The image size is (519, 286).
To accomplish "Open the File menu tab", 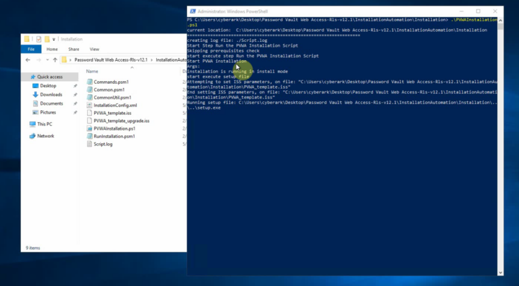I will [31, 49].
